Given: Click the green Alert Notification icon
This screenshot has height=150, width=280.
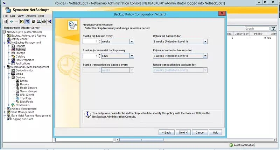Looking at the screenshot, I should point(231,145).
